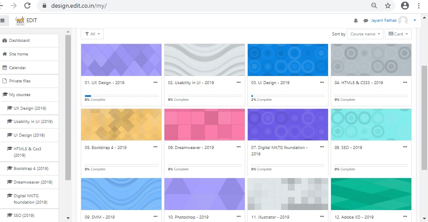
Task: Select Dashboard in the sidebar
Action: tap(19, 41)
